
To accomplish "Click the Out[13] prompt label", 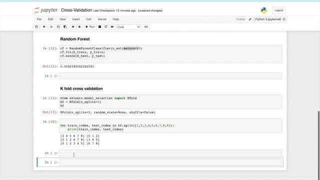I will [x=50, y=112].
